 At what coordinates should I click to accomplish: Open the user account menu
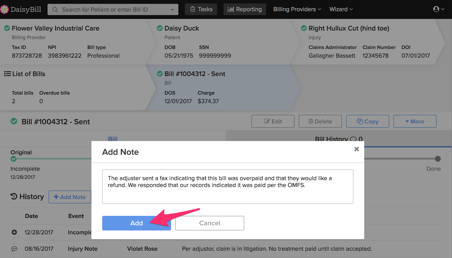pyautogui.click(x=439, y=9)
